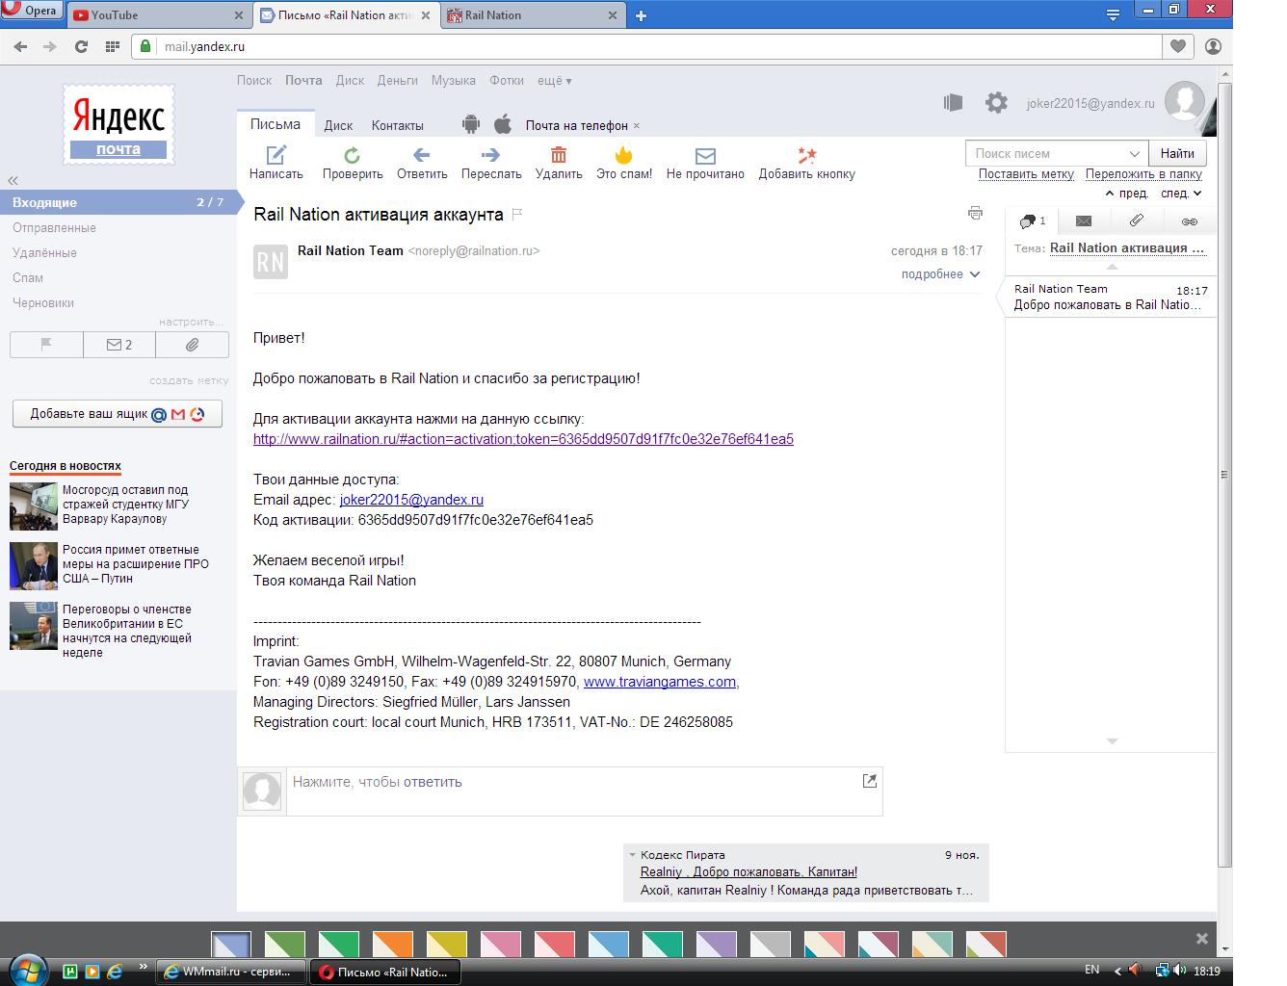Open the settings gear icon
This screenshot has width=1287, height=986.
coord(996,103)
